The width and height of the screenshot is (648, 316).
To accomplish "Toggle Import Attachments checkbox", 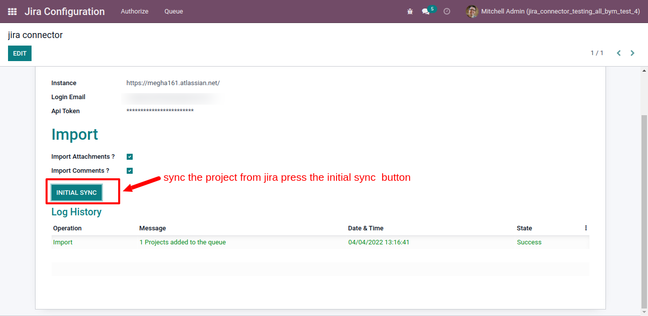I will [130, 157].
